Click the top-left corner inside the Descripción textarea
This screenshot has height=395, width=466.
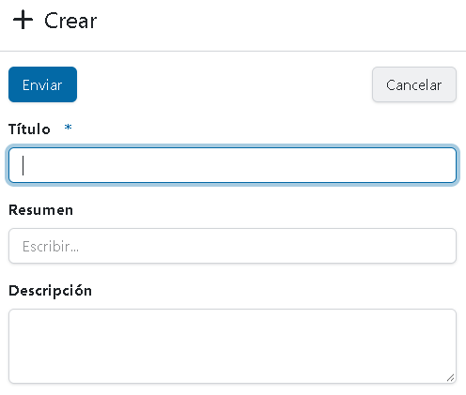coord(17,316)
